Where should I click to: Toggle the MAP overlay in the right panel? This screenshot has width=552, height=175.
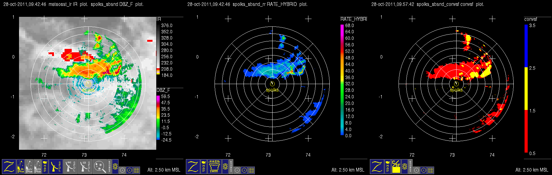pos(388,167)
